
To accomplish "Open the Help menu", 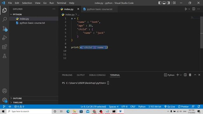I will [x=71, y=3].
